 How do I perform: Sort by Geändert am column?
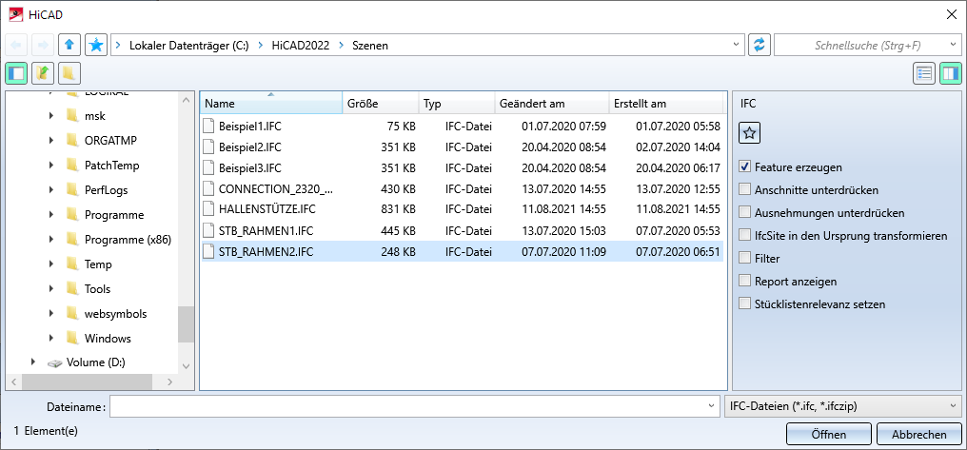pyautogui.click(x=552, y=104)
